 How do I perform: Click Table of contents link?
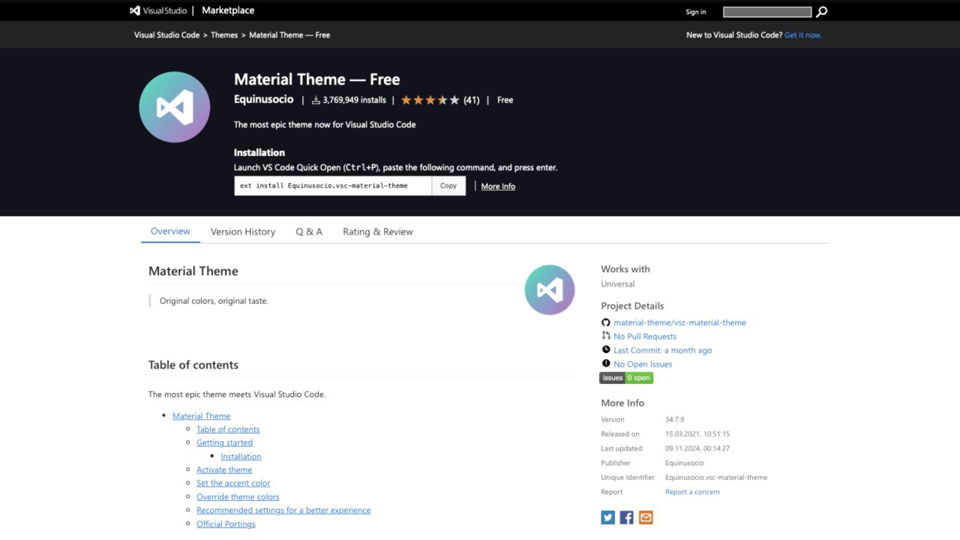(228, 430)
